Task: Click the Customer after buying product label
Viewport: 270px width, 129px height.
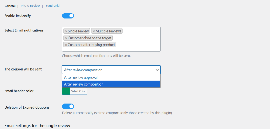Action: coord(91,45)
